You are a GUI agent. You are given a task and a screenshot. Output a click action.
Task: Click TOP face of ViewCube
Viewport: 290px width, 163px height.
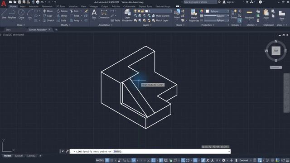pyautogui.click(x=276, y=51)
